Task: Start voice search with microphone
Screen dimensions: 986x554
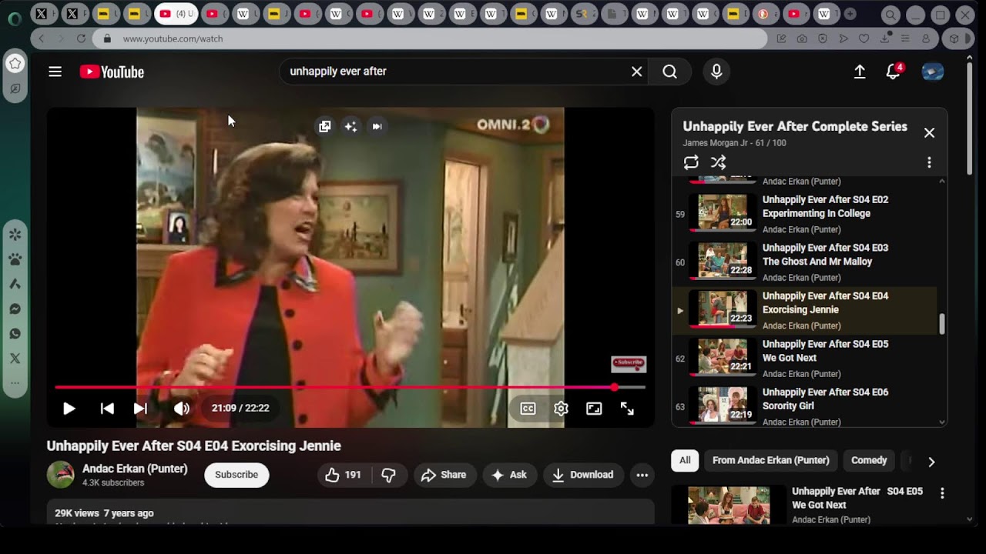Action: (716, 72)
